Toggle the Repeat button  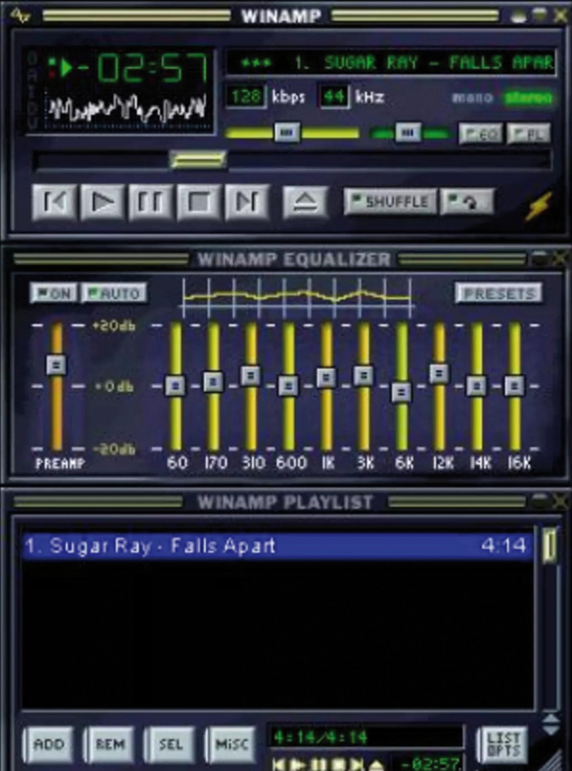tap(466, 202)
